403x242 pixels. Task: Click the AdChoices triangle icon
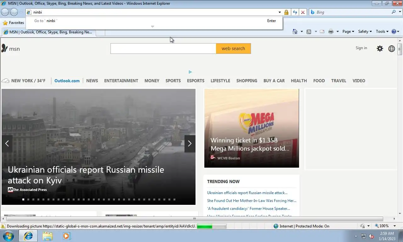pyautogui.click(x=190, y=72)
